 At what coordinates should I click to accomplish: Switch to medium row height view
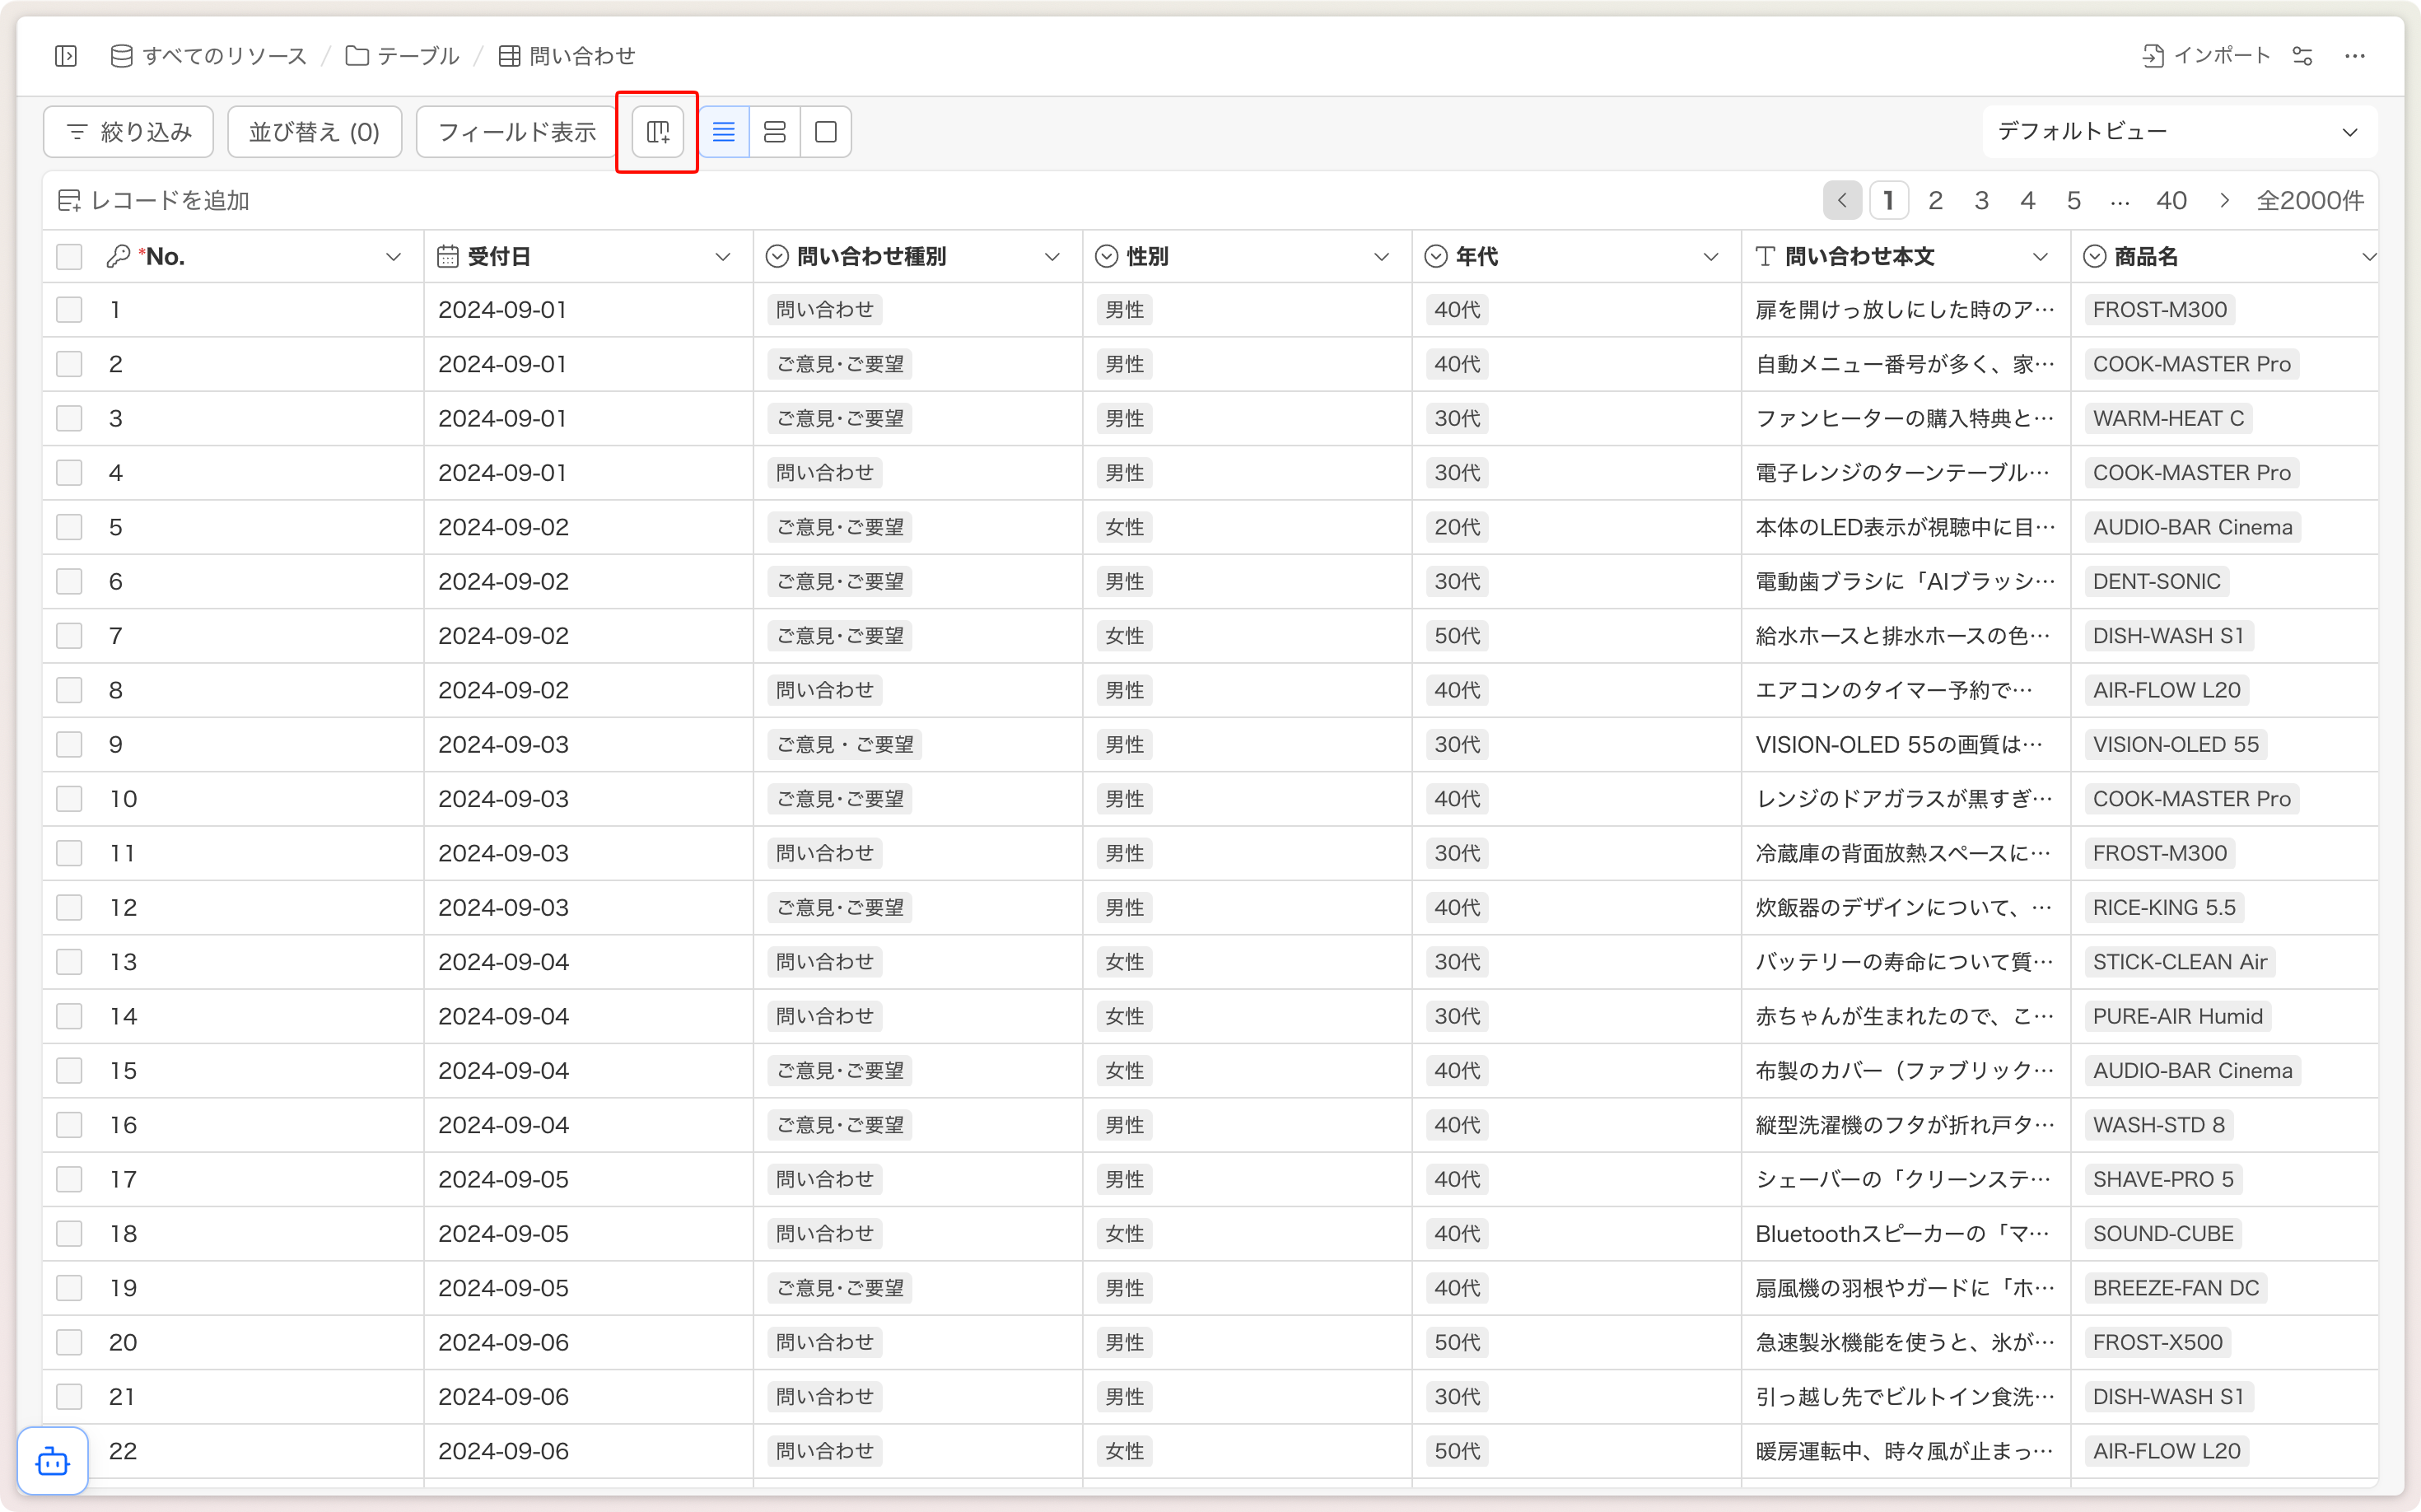(775, 132)
